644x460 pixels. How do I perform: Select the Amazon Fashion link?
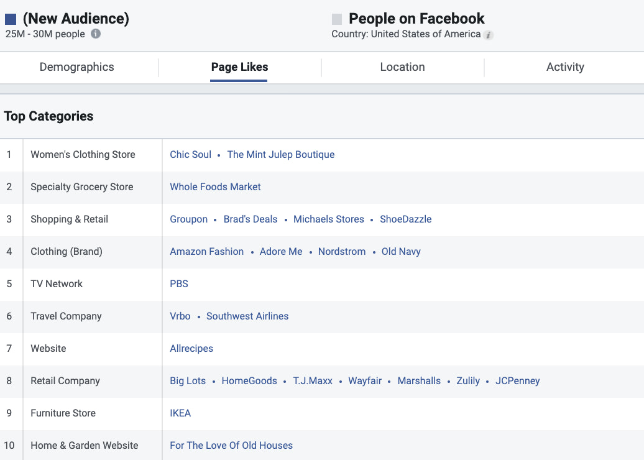[x=206, y=251]
